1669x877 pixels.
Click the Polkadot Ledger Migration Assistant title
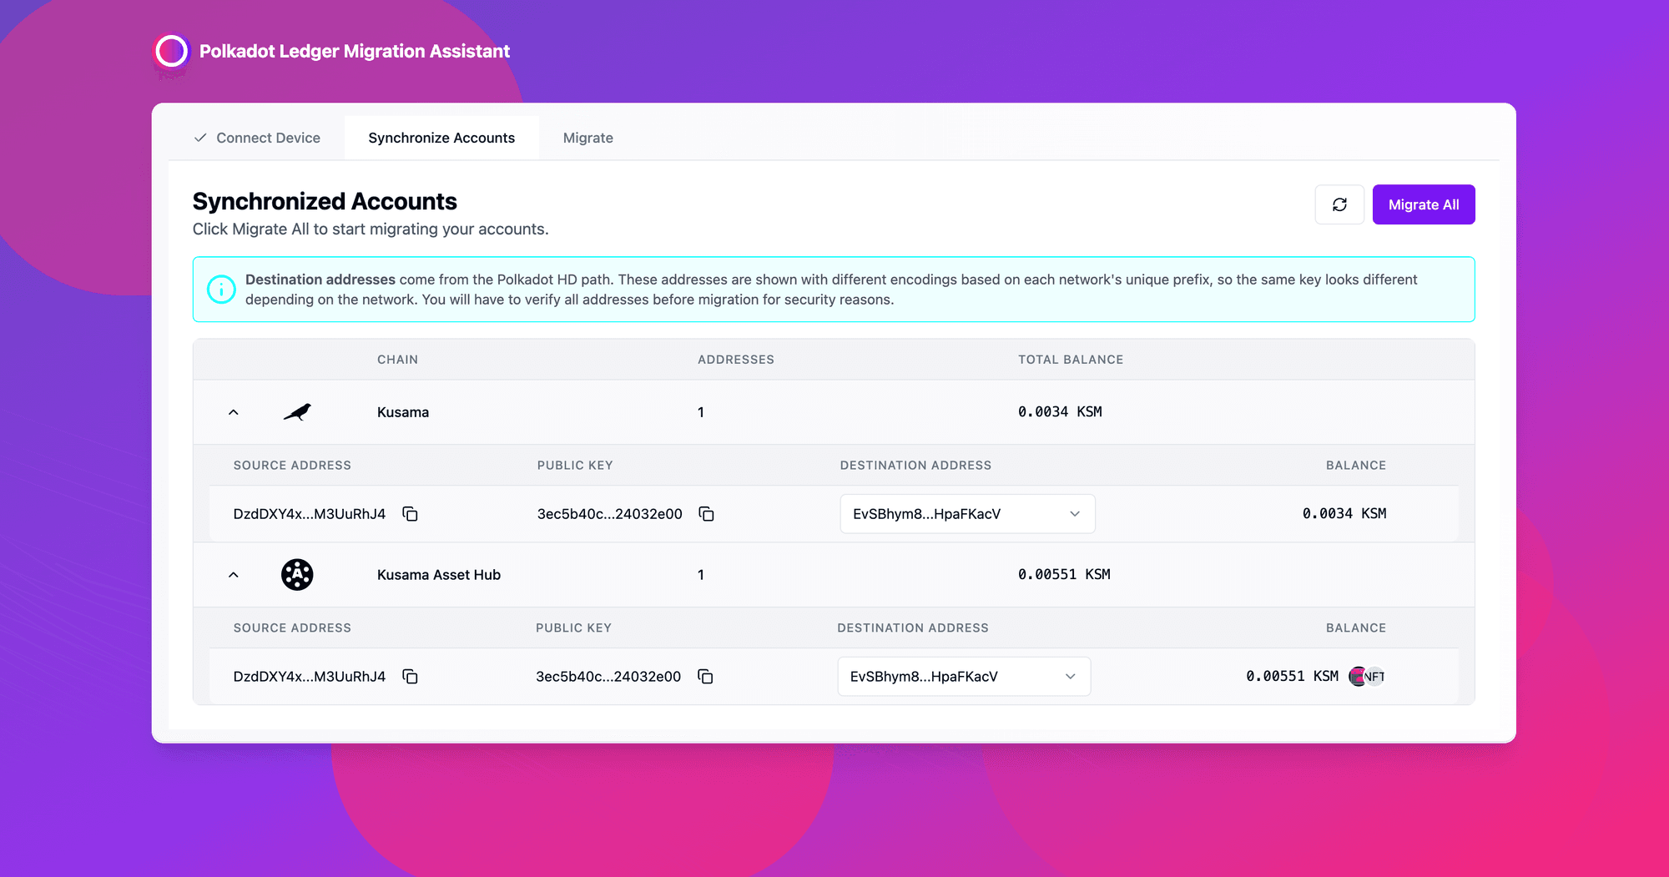pyautogui.click(x=355, y=51)
